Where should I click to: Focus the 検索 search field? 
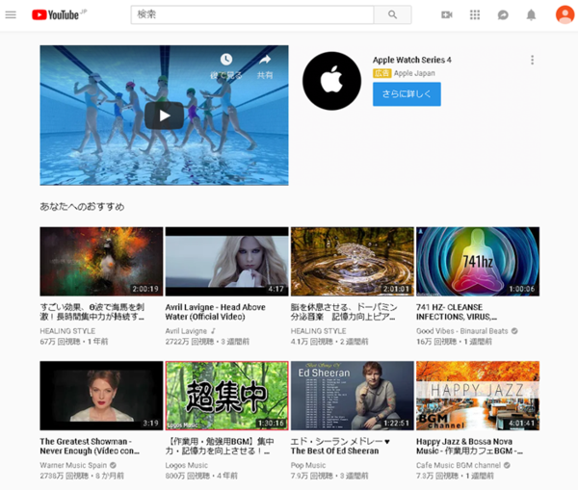[252, 14]
